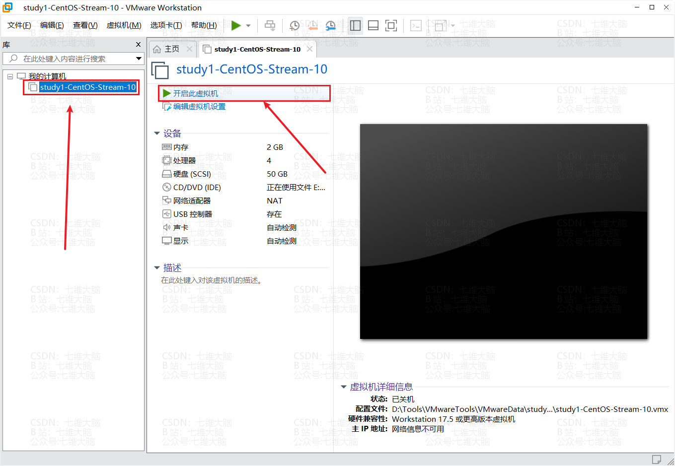Open the 选项卡(T) menu
The width and height of the screenshot is (675, 466).
[166, 25]
